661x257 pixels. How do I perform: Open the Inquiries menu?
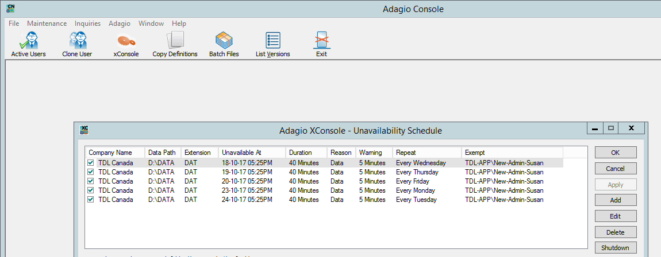click(x=87, y=24)
